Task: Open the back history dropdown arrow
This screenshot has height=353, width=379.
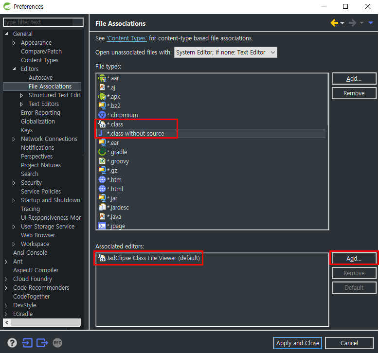Action: pos(342,23)
